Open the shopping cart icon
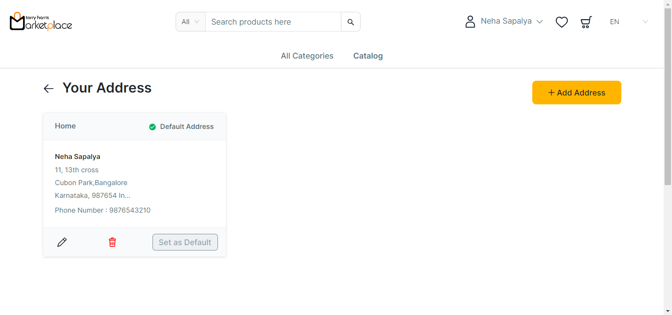This screenshot has width=672, height=315. pyautogui.click(x=585, y=22)
